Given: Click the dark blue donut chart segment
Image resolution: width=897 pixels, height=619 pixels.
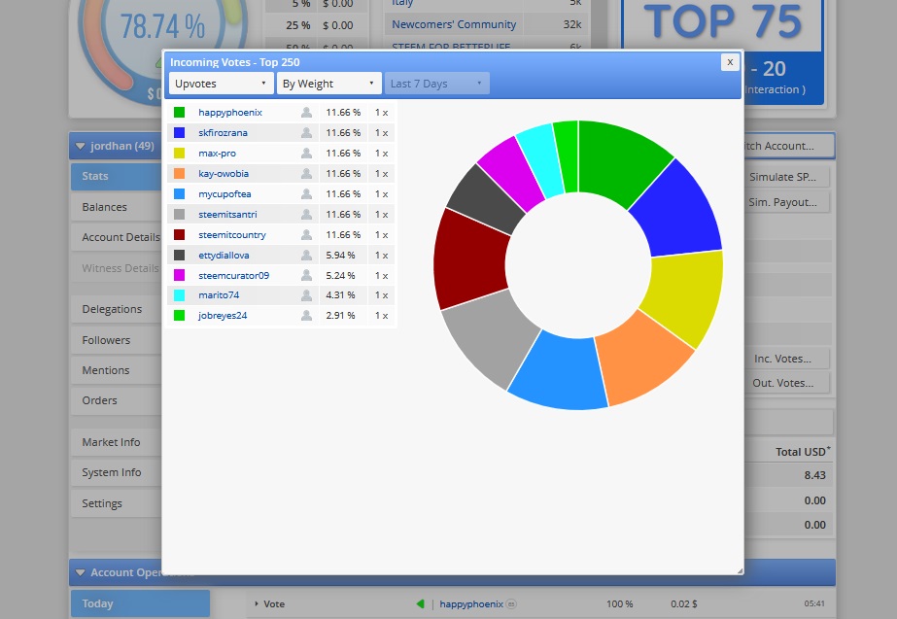Looking at the screenshot, I should click(678, 211).
